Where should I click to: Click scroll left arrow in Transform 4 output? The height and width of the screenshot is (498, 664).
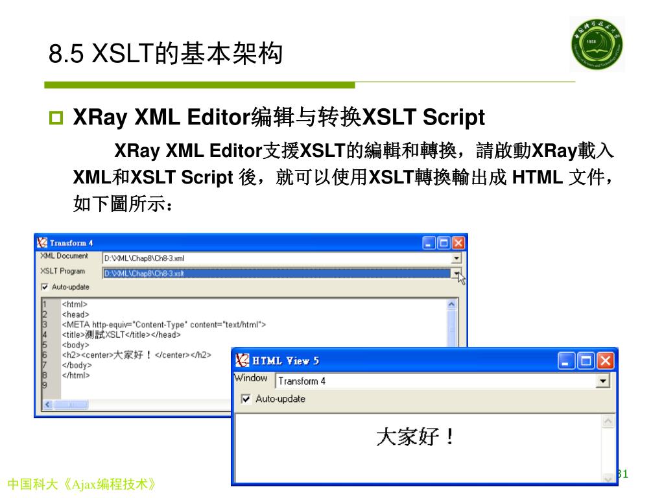[47, 405]
